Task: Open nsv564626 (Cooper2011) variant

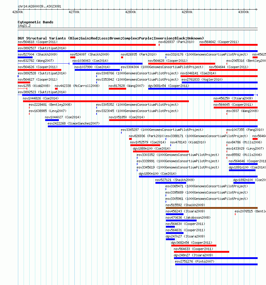Action: pyautogui.click(x=38, y=67)
